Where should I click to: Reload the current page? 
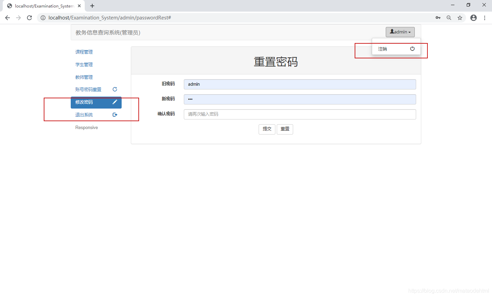click(29, 18)
